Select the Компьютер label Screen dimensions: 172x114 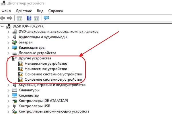coord(29,95)
